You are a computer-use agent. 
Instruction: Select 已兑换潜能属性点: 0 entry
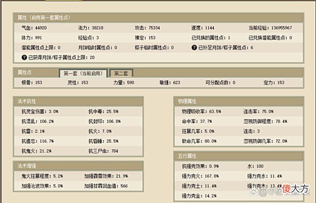270,38
